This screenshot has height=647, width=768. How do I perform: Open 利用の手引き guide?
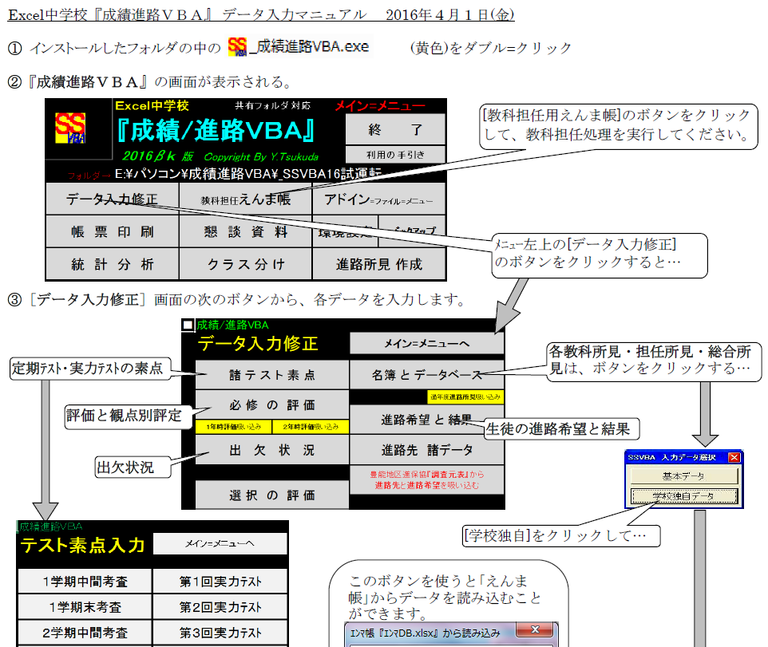pyautogui.click(x=396, y=155)
